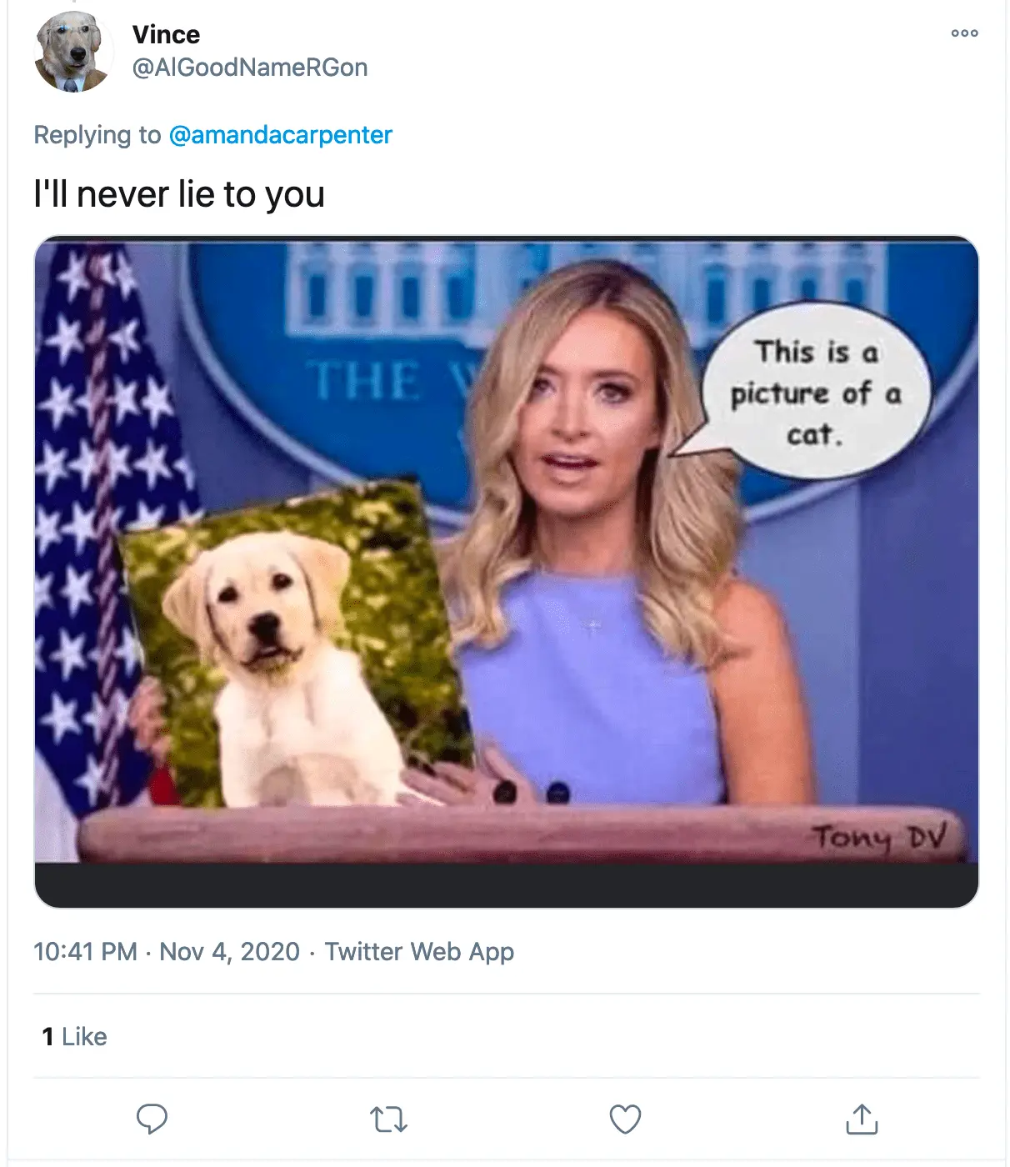Like the tweet with the heart icon
This screenshot has width=1010, height=1167.
click(x=625, y=1119)
